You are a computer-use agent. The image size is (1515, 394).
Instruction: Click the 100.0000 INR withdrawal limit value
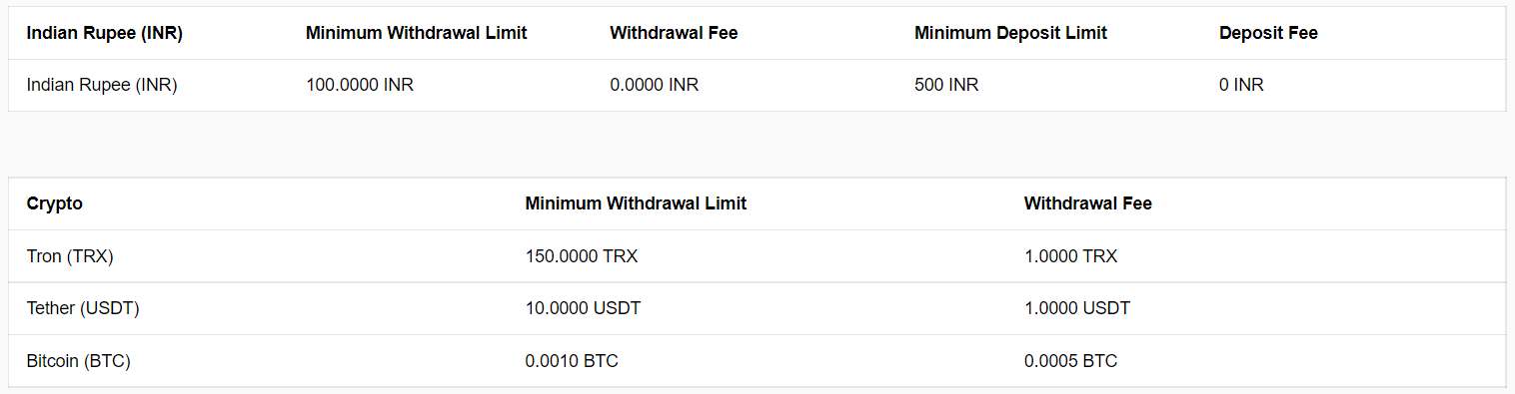pos(360,85)
